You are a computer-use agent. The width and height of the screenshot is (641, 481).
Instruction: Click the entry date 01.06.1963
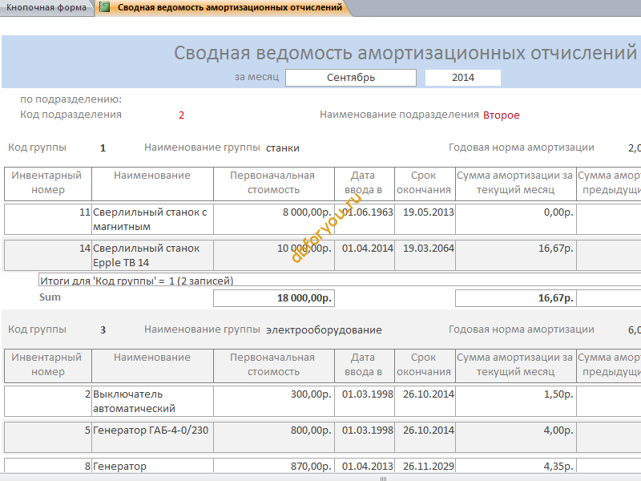tap(367, 212)
